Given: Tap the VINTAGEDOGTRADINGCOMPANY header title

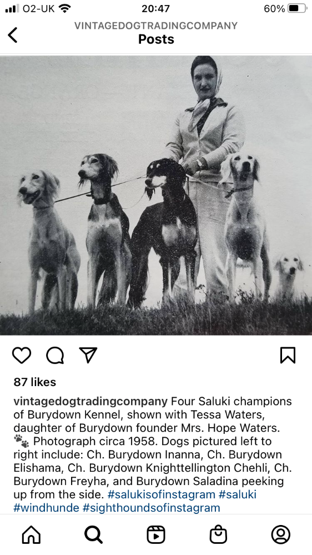Looking at the screenshot, I should (x=156, y=26).
